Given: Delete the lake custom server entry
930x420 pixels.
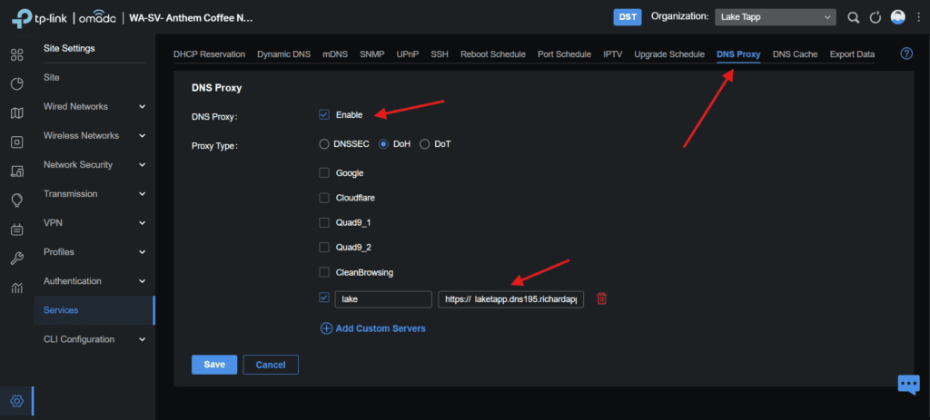Looking at the screenshot, I should point(601,298).
